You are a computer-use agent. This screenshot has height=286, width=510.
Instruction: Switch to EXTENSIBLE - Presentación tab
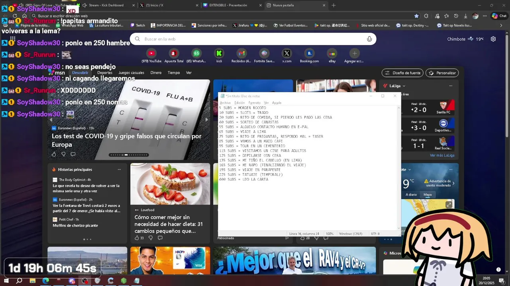tap(231, 5)
